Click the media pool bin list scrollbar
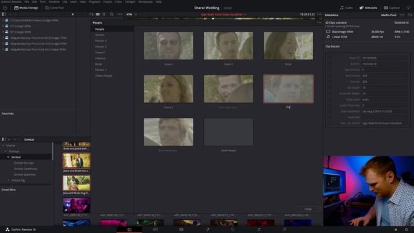This screenshot has height=233, width=414. [52, 151]
